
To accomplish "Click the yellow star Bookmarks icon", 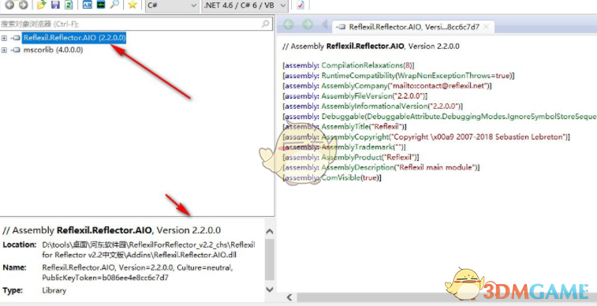I will click(x=132, y=5).
